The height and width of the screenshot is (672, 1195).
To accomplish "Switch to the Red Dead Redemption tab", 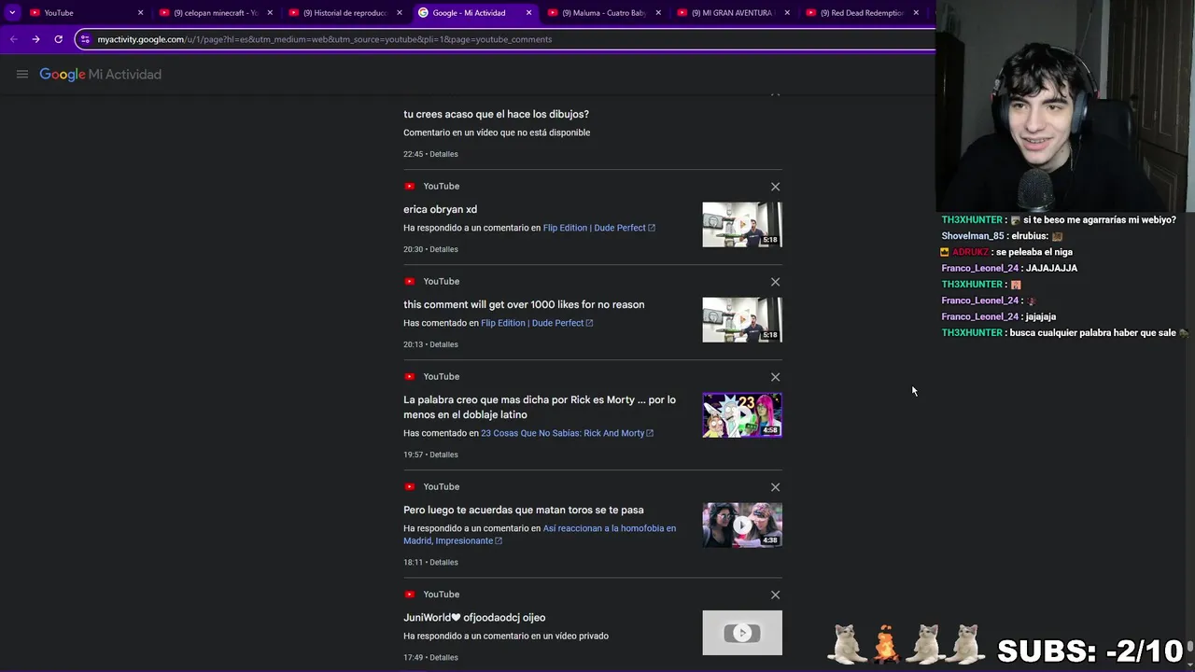I will (862, 13).
